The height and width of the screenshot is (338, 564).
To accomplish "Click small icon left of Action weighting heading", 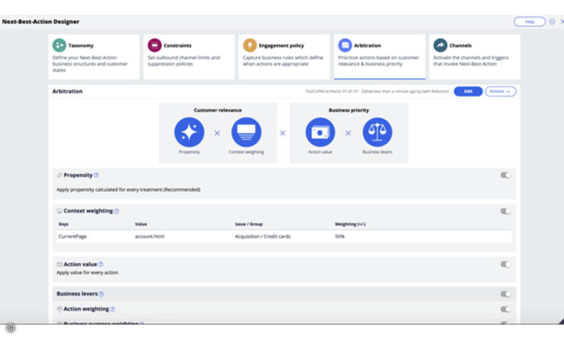I will coord(59,309).
